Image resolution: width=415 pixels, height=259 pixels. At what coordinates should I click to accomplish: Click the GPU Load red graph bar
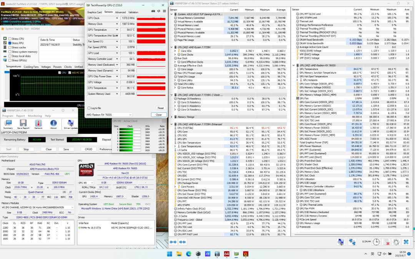tap(149, 53)
